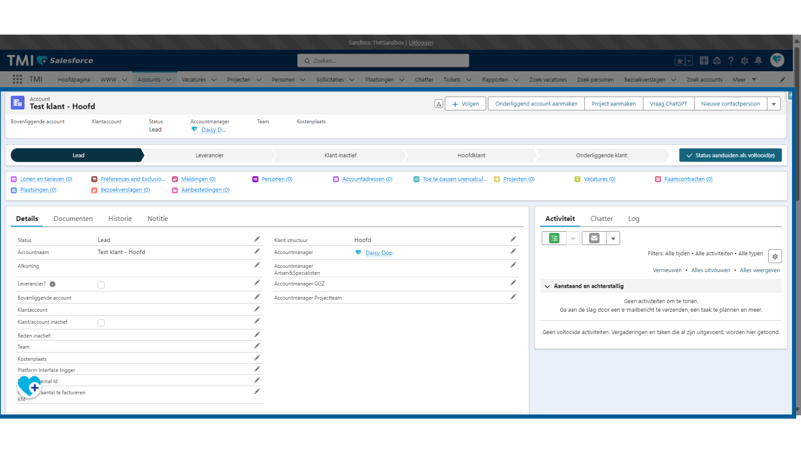Click the Onderliggend account aanmaken button
The height and width of the screenshot is (450, 801).
[536, 104]
